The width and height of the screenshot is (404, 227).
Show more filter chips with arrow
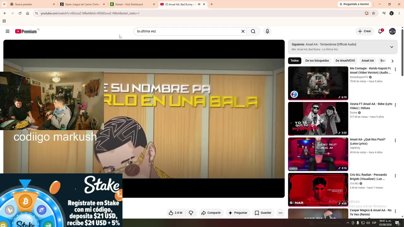click(392, 61)
